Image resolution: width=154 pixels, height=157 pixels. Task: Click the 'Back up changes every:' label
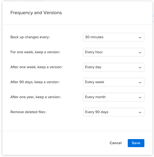click(x=30, y=37)
